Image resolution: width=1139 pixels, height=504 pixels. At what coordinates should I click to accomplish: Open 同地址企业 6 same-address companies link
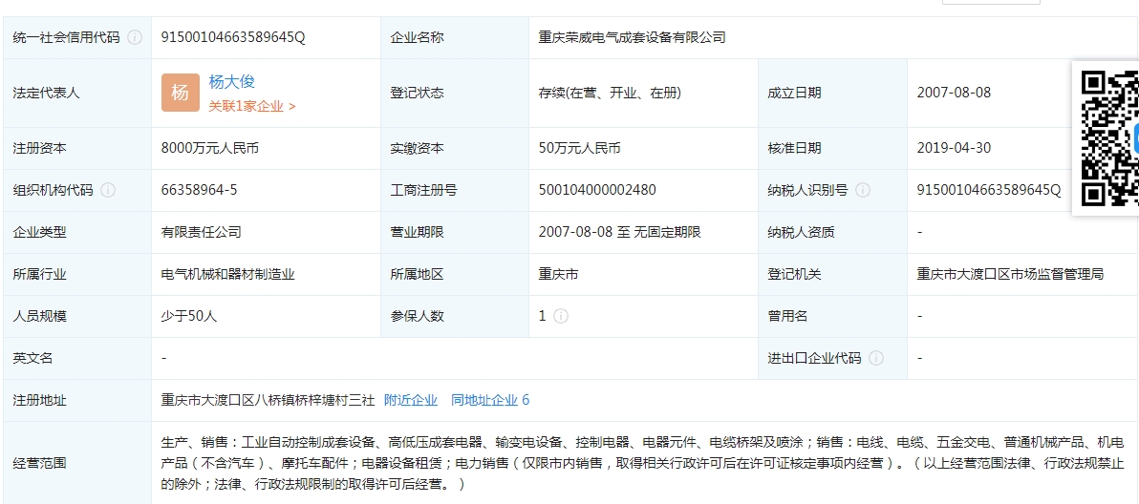pos(490,400)
